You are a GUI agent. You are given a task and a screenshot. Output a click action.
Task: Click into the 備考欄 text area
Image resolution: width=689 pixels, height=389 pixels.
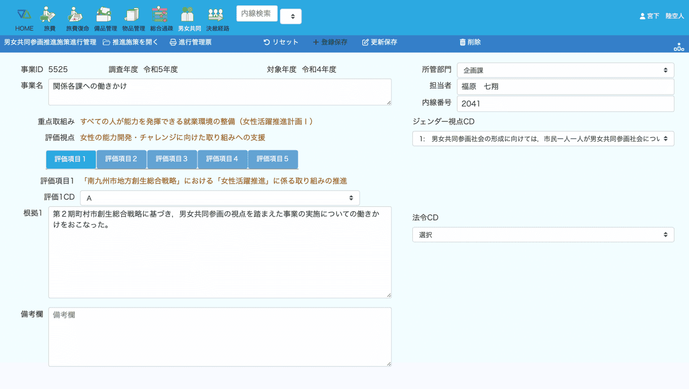220,337
